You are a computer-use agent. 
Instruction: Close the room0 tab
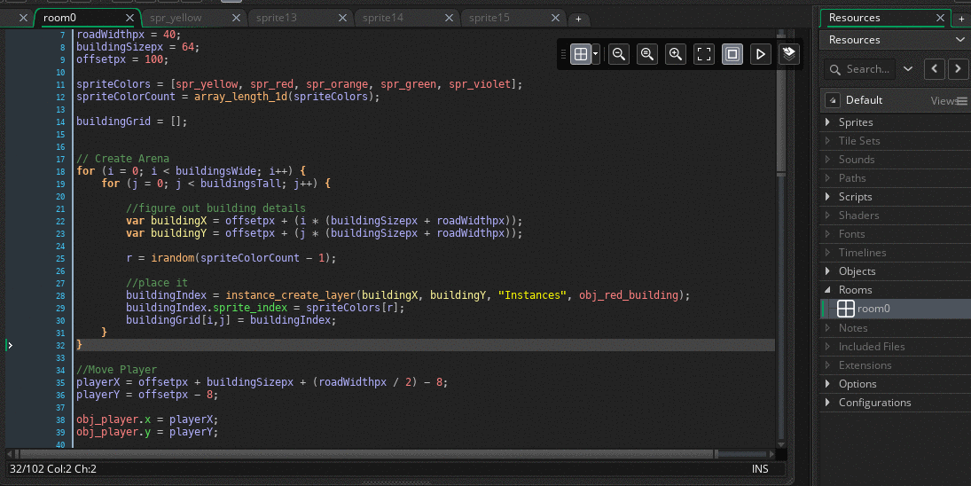(x=129, y=18)
